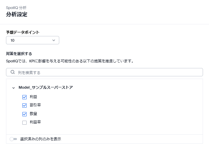Click the 割引率 column label text
Viewport: 209px width, 145px height.
[x=35, y=105]
